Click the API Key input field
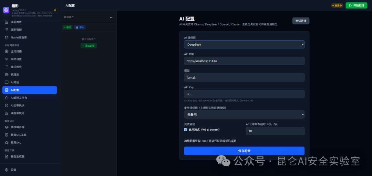This screenshot has width=372, height=176. (244, 94)
